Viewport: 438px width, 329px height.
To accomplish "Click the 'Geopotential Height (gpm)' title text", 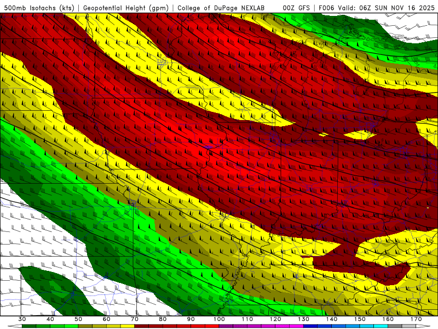I will click(x=126, y=8).
